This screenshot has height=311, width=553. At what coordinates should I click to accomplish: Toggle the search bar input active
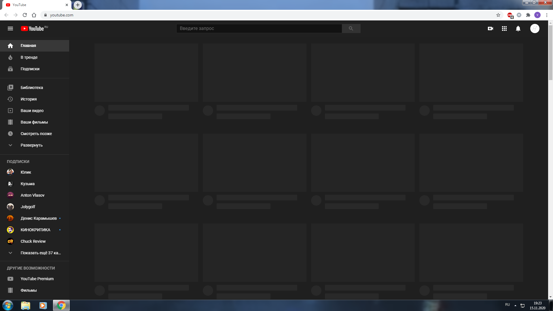coord(259,28)
